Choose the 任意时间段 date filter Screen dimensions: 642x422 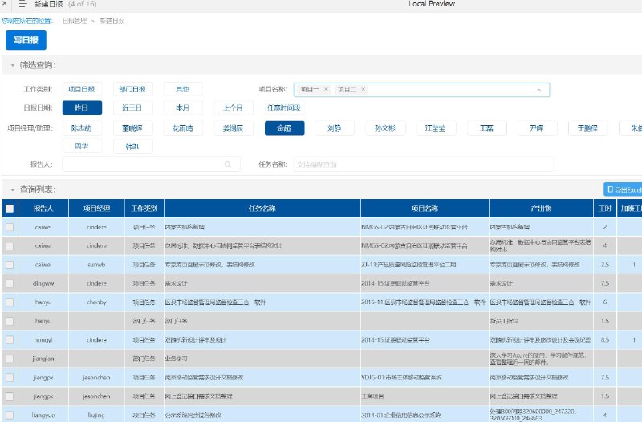284,108
